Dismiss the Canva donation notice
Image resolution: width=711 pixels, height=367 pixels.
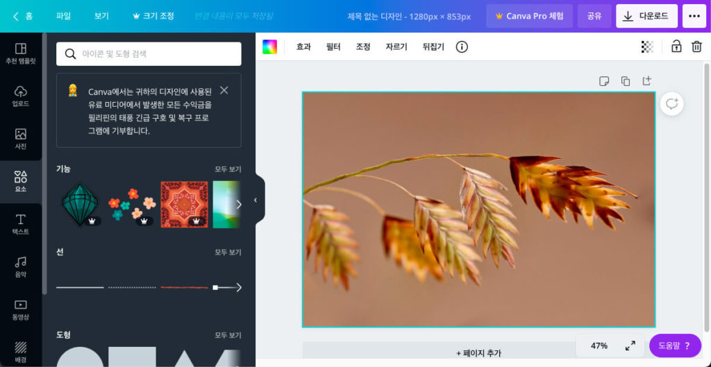click(x=224, y=90)
